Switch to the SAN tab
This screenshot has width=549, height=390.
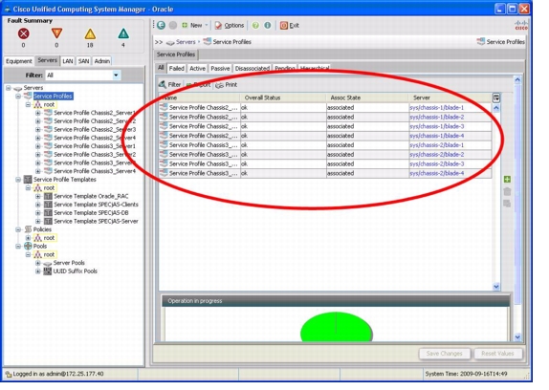click(x=83, y=61)
